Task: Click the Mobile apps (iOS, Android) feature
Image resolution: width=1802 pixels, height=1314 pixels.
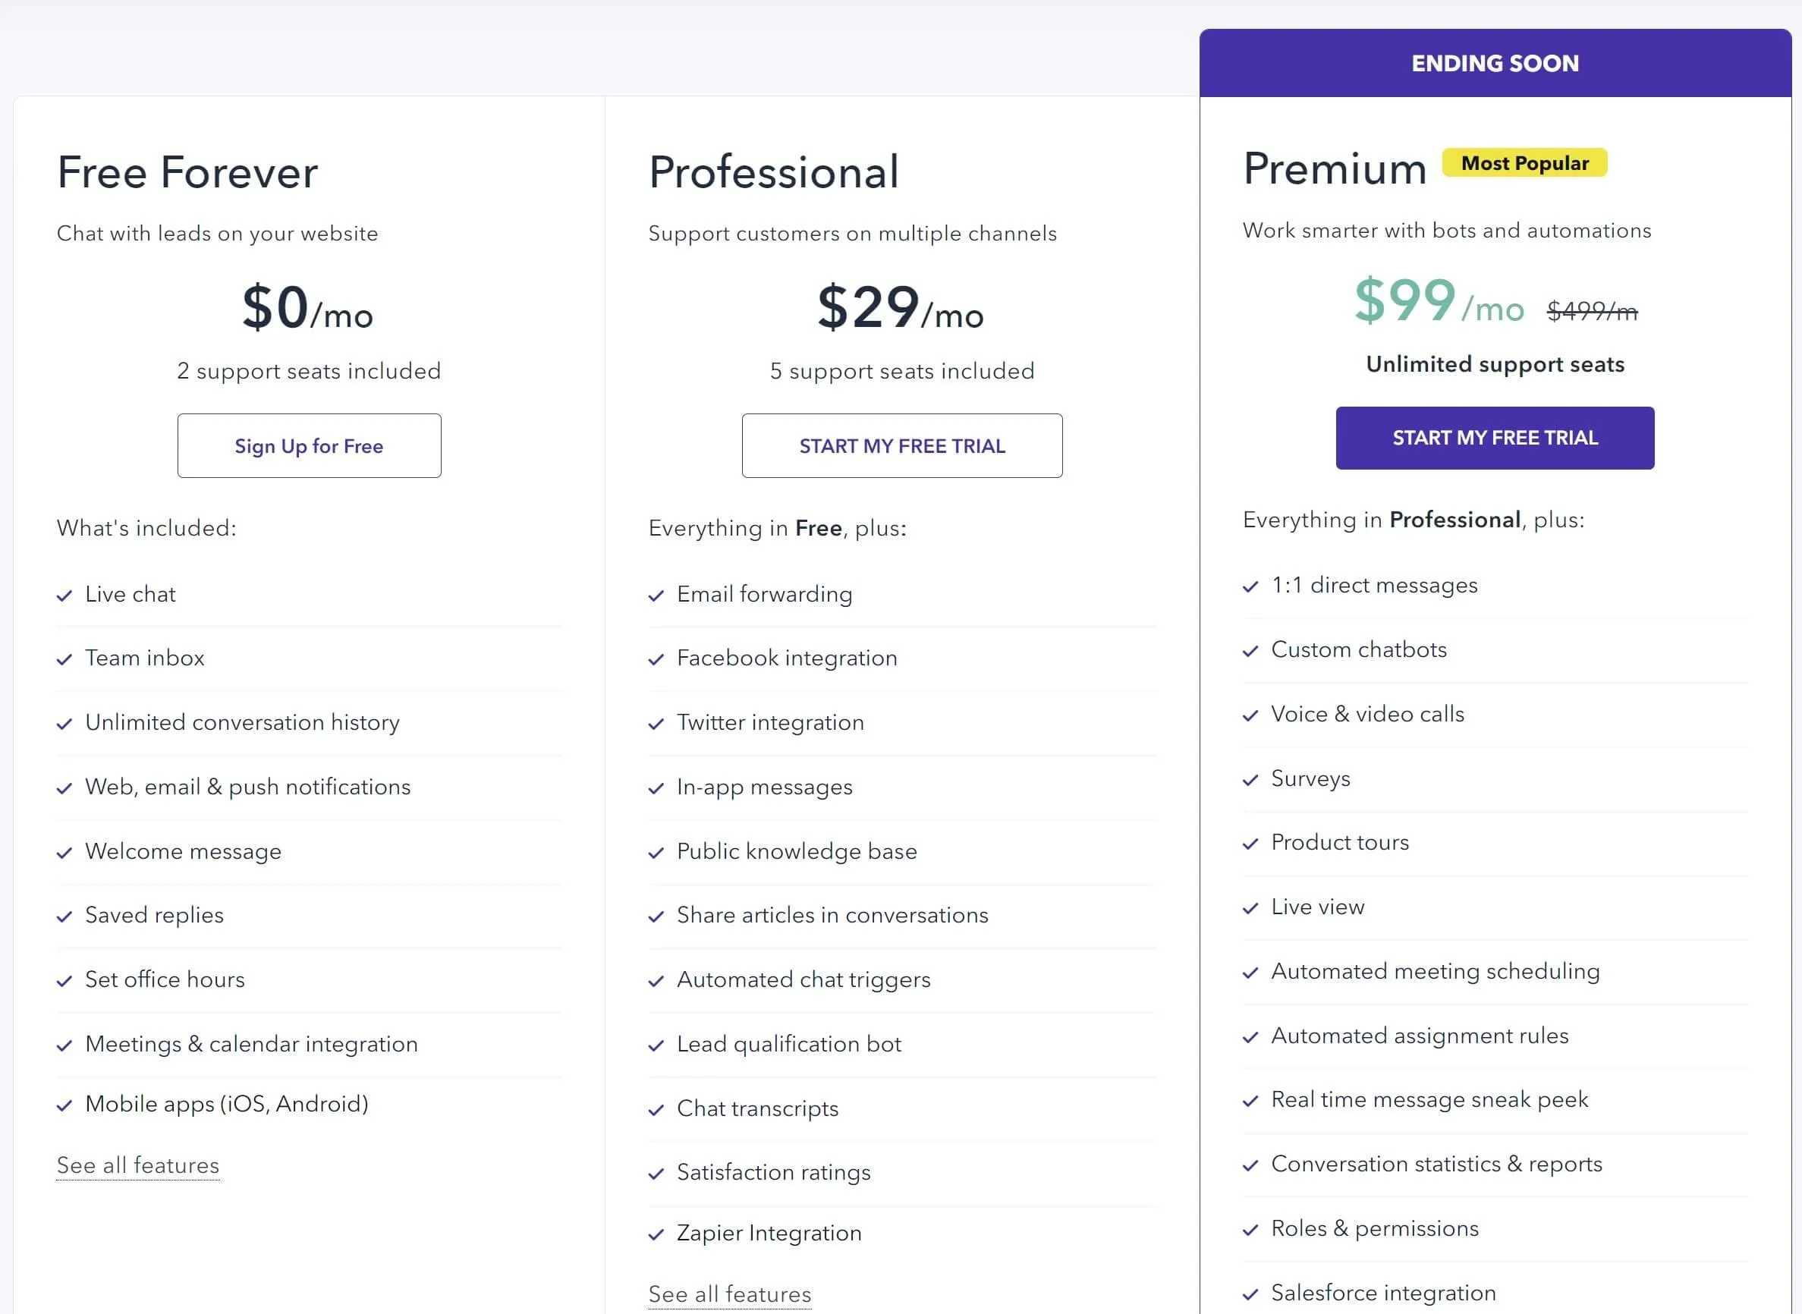Action: click(x=227, y=1104)
